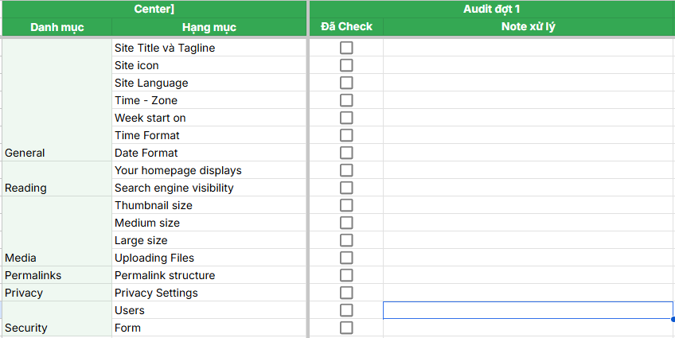Select the Danh mục header cell
The image size is (675, 338).
pos(57,27)
